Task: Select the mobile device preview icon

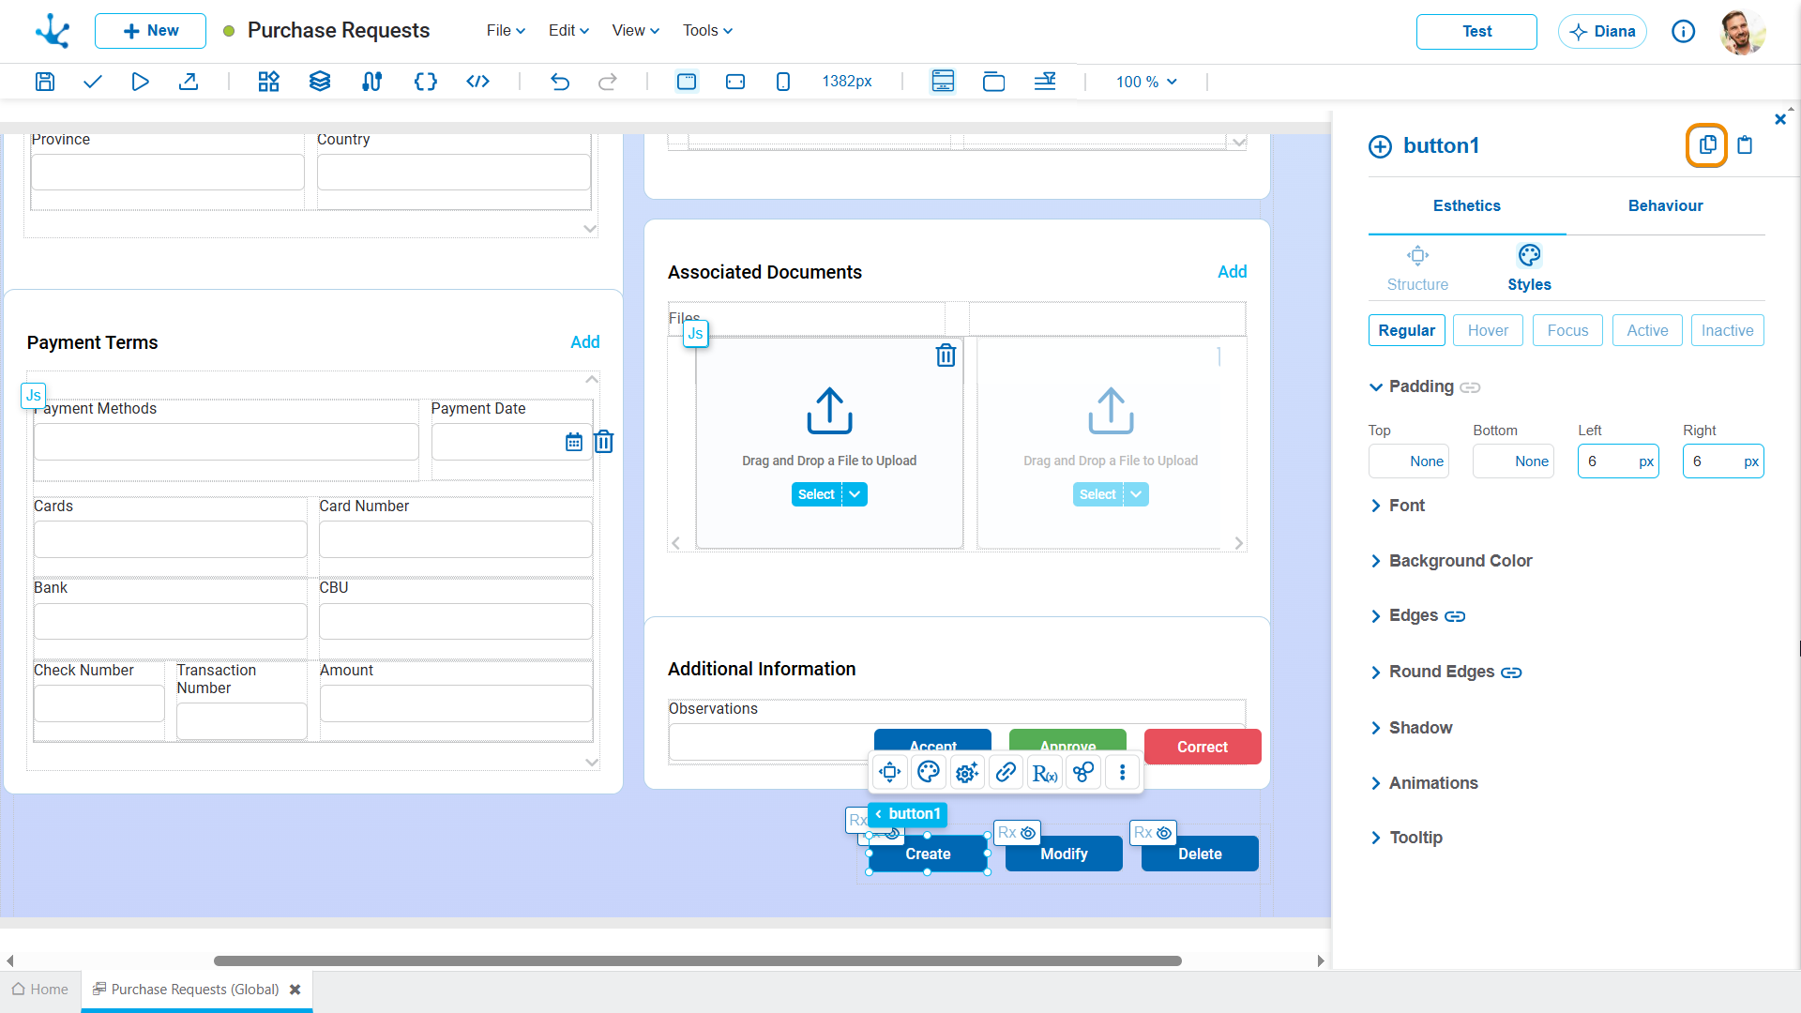Action: click(783, 82)
